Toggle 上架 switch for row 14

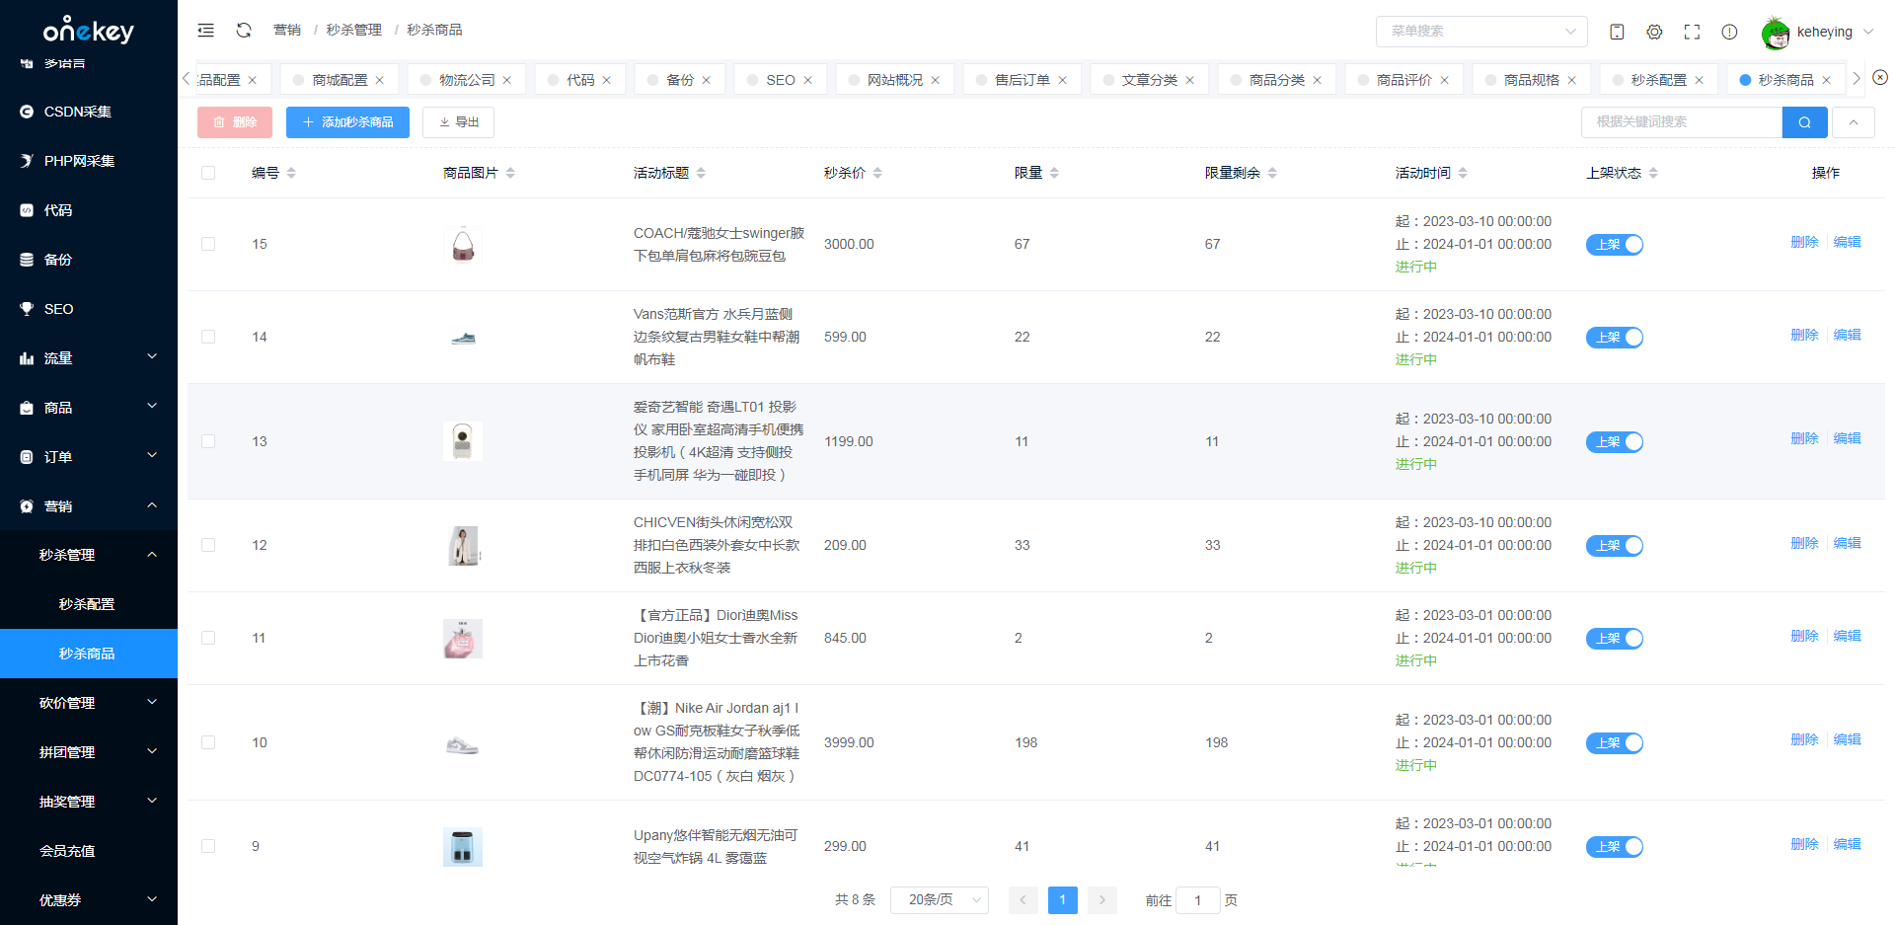1615,337
